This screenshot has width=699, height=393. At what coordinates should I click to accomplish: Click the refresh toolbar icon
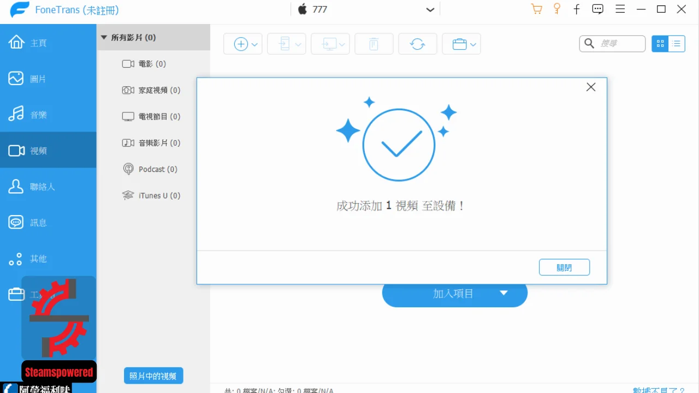point(418,44)
